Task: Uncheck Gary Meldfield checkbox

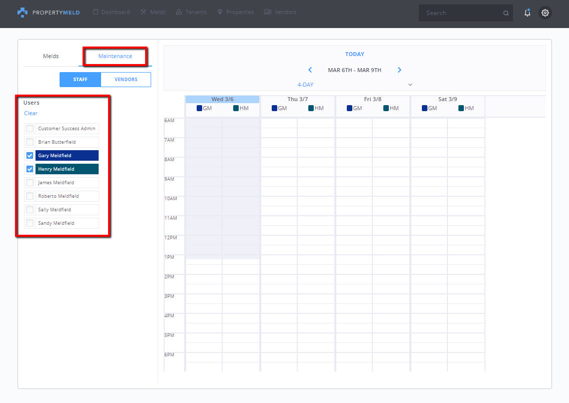Action: tap(30, 156)
